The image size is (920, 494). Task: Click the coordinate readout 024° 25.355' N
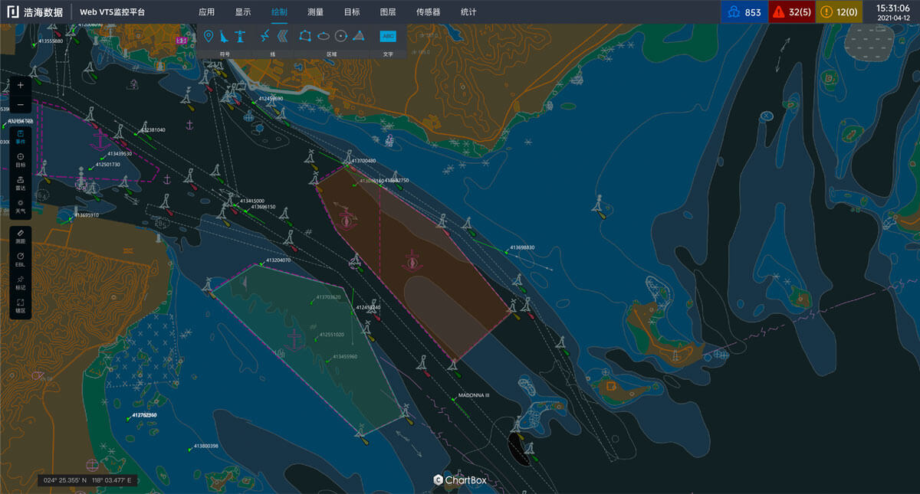point(64,480)
